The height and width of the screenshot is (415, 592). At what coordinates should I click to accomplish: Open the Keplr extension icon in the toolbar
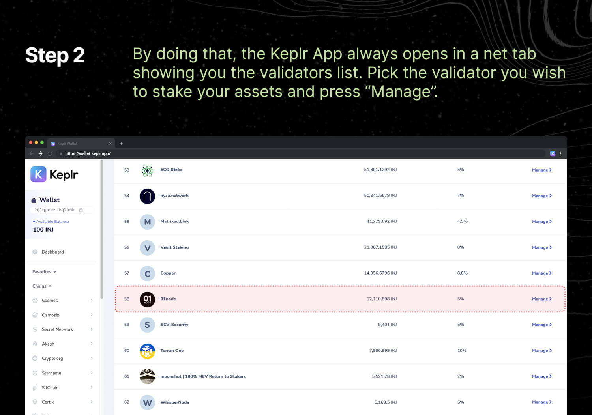coord(553,153)
